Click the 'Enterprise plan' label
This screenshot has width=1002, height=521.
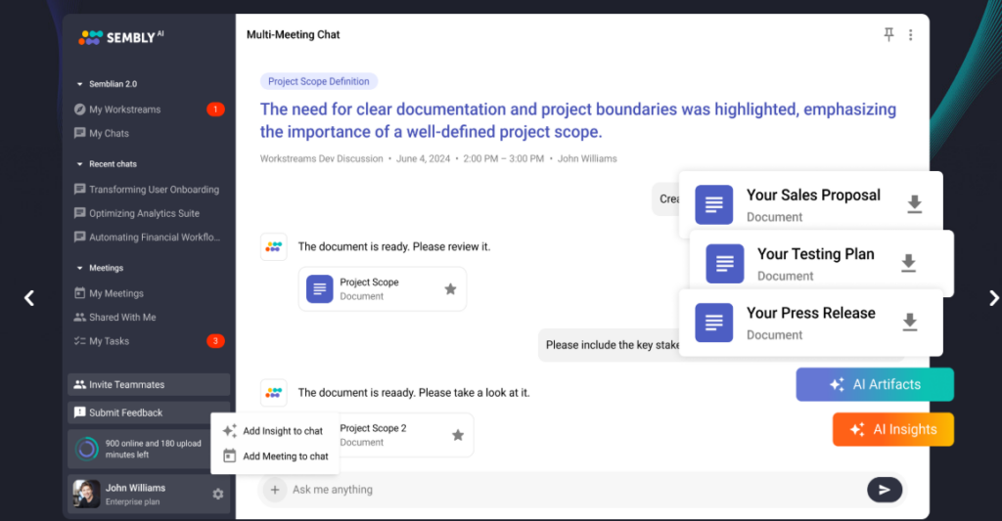point(132,501)
